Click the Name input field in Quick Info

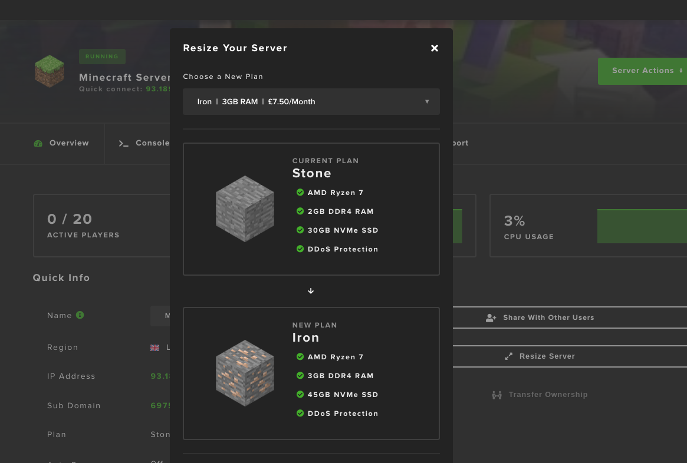click(x=160, y=316)
